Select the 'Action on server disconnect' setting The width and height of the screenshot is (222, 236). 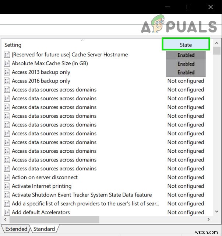pos(45,177)
